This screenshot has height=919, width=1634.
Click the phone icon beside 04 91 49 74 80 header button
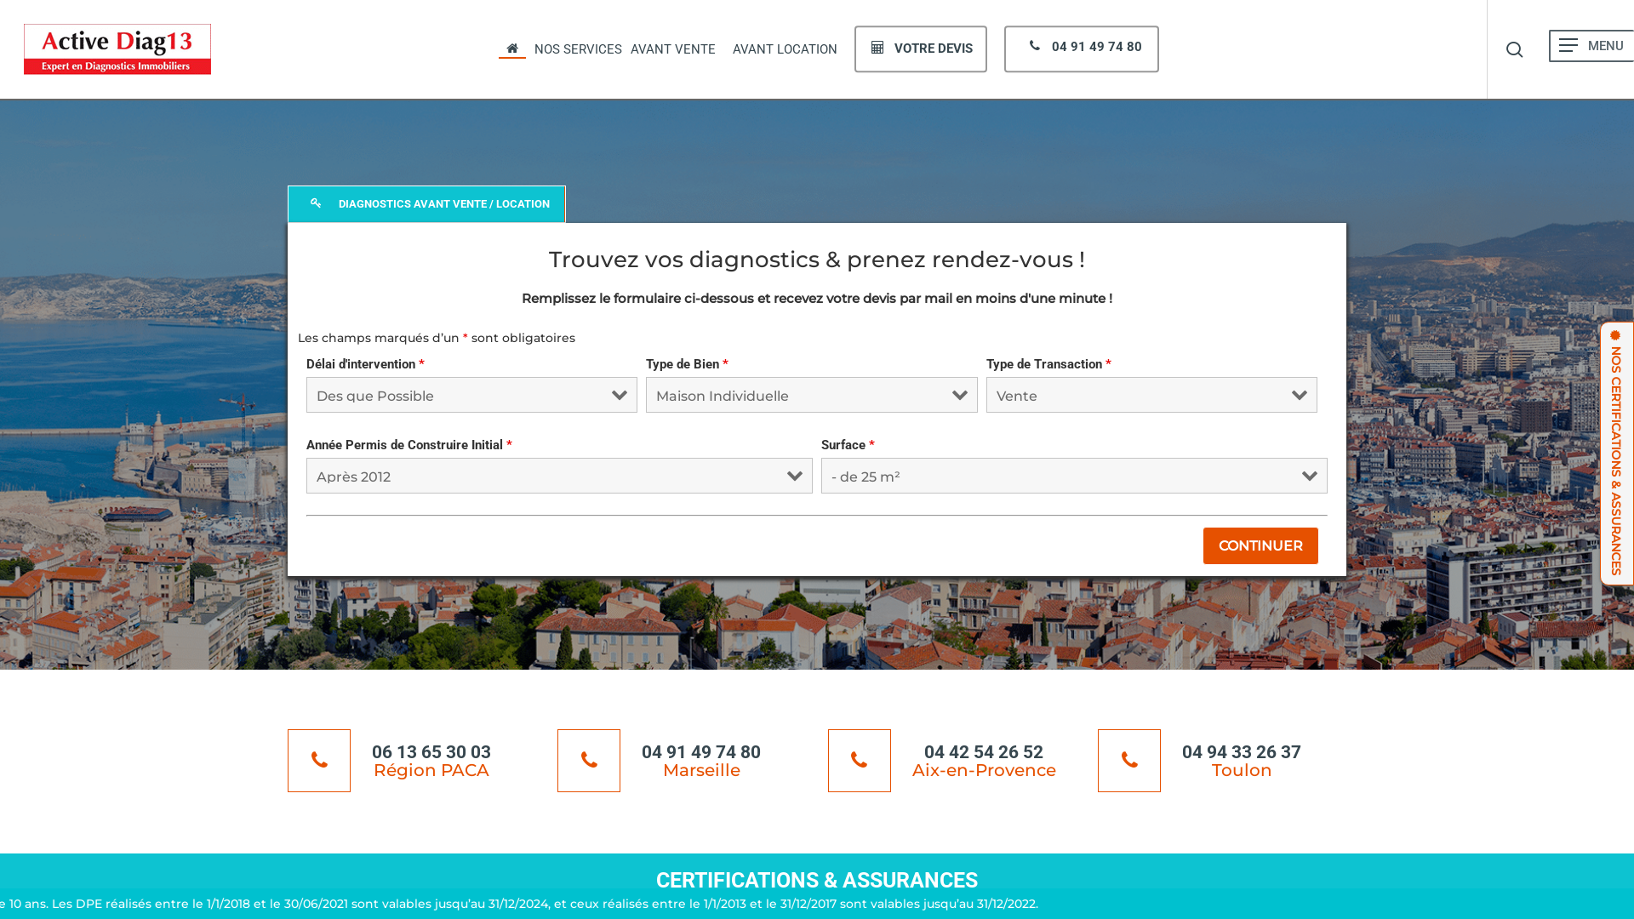(x=1033, y=48)
